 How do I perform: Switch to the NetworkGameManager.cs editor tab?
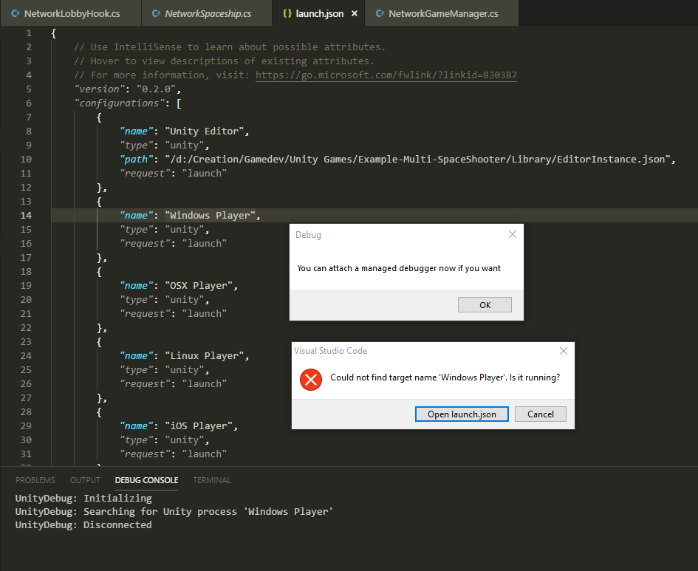click(441, 13)
